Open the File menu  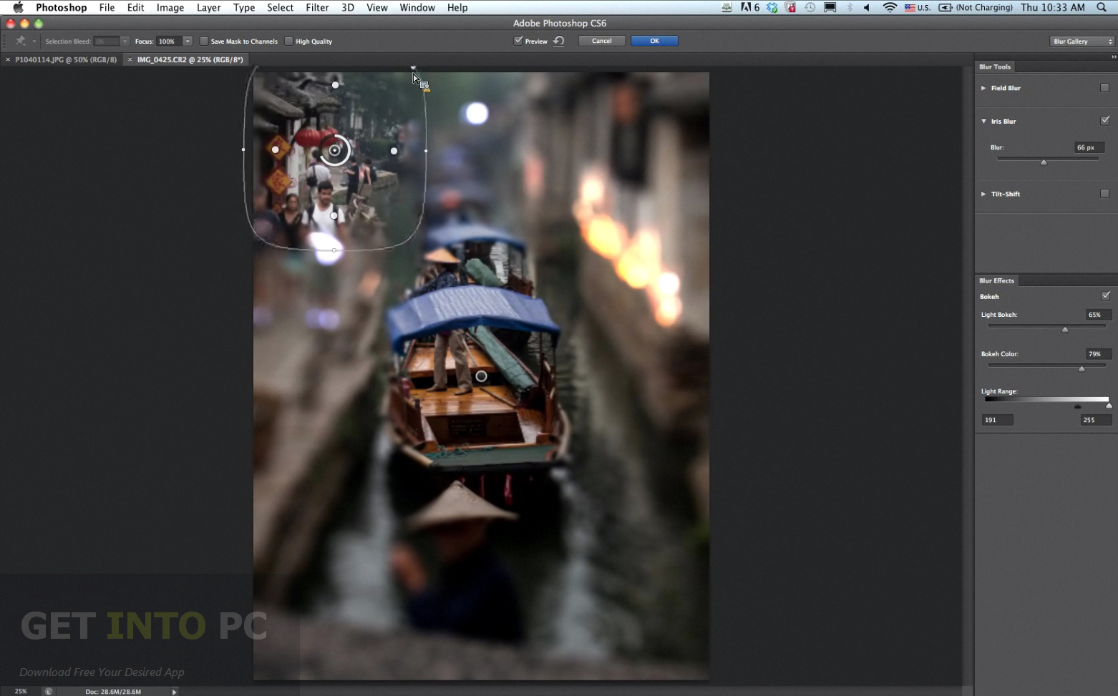click(x=107, y=7)
